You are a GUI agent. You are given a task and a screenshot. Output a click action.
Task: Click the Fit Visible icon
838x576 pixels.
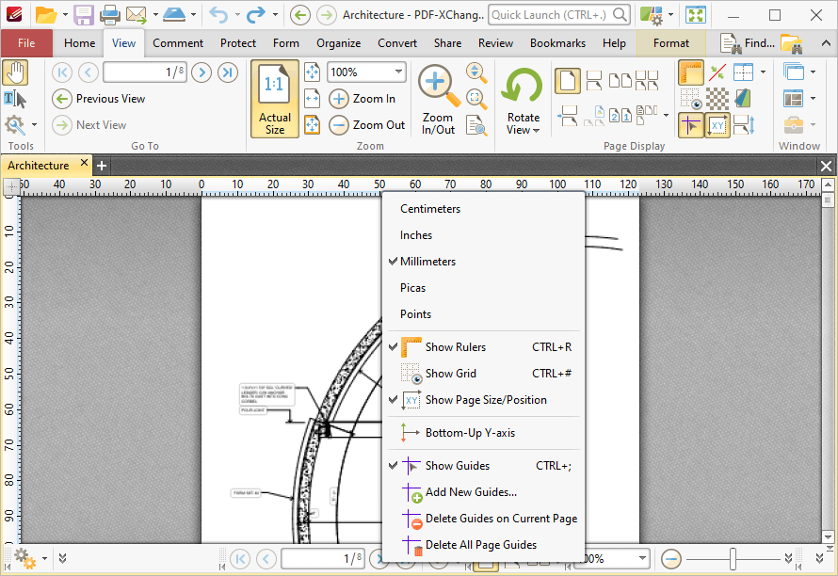[312, 124]
